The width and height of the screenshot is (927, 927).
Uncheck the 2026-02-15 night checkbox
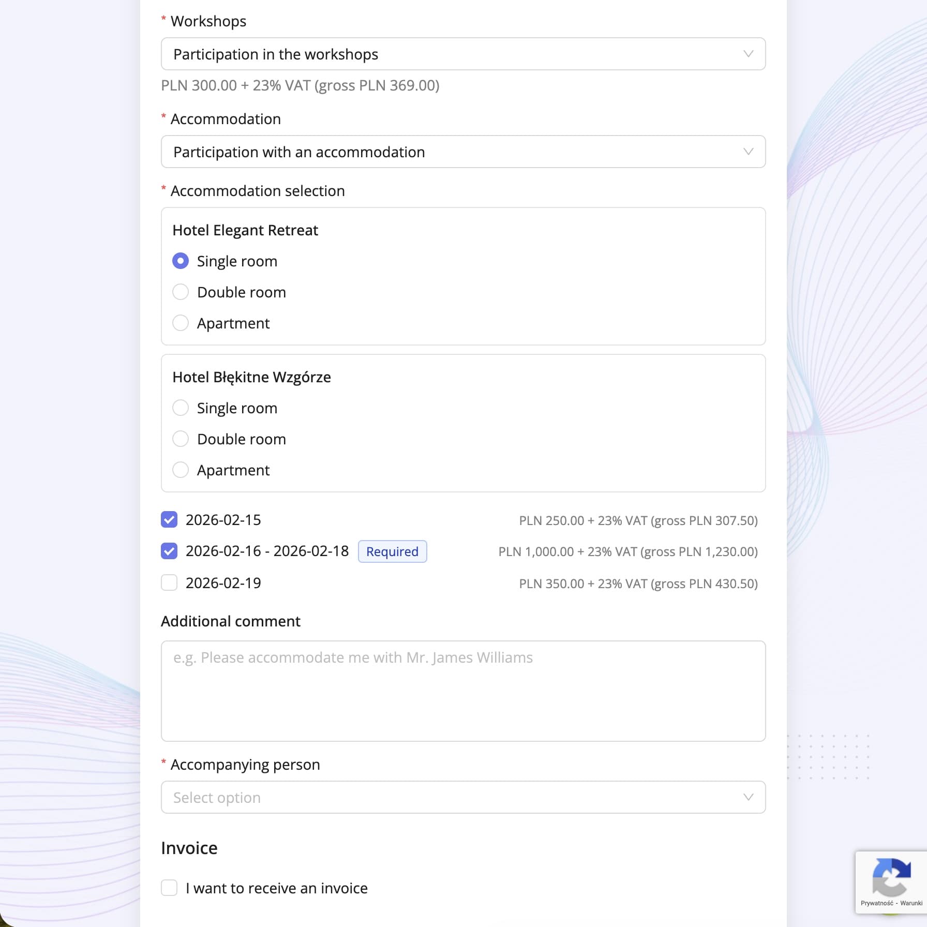coord(169,519)
